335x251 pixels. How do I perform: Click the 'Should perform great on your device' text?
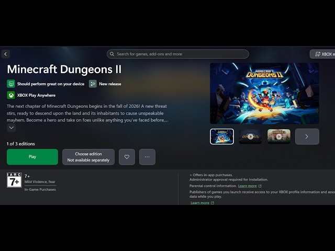coord(51,84)
